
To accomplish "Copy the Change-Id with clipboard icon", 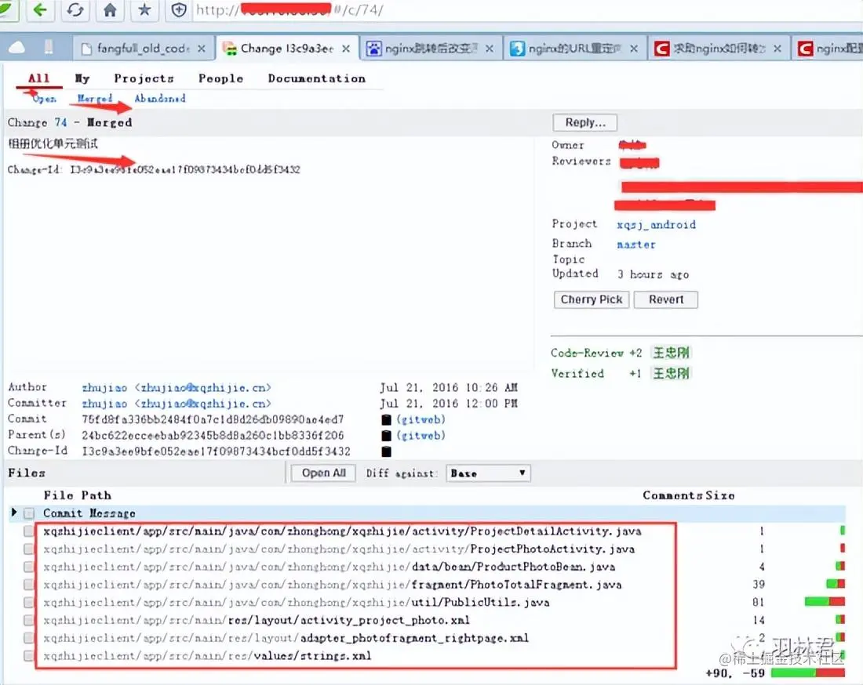I will coord(386,452).
